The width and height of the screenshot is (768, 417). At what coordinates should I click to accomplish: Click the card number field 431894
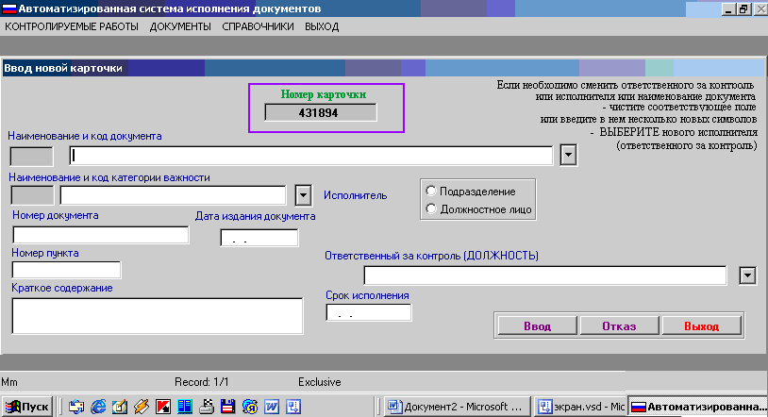click(321, 112)
